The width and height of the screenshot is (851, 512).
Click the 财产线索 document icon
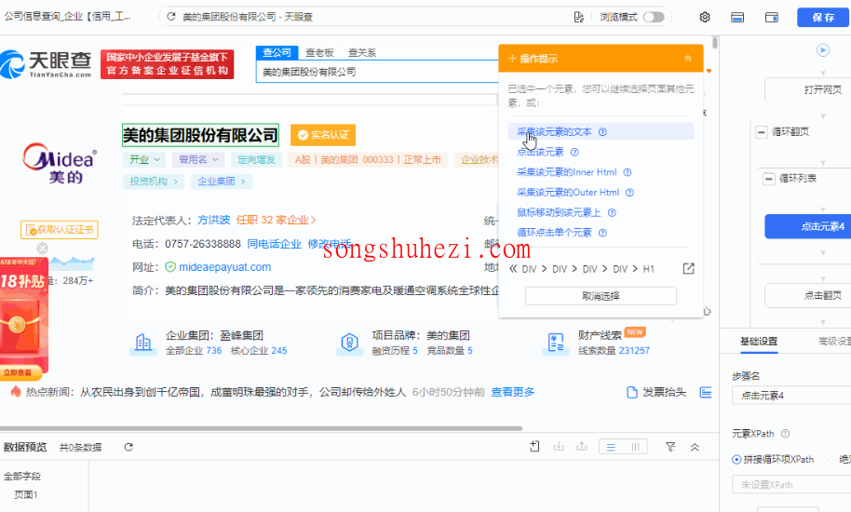coord(556,343)
